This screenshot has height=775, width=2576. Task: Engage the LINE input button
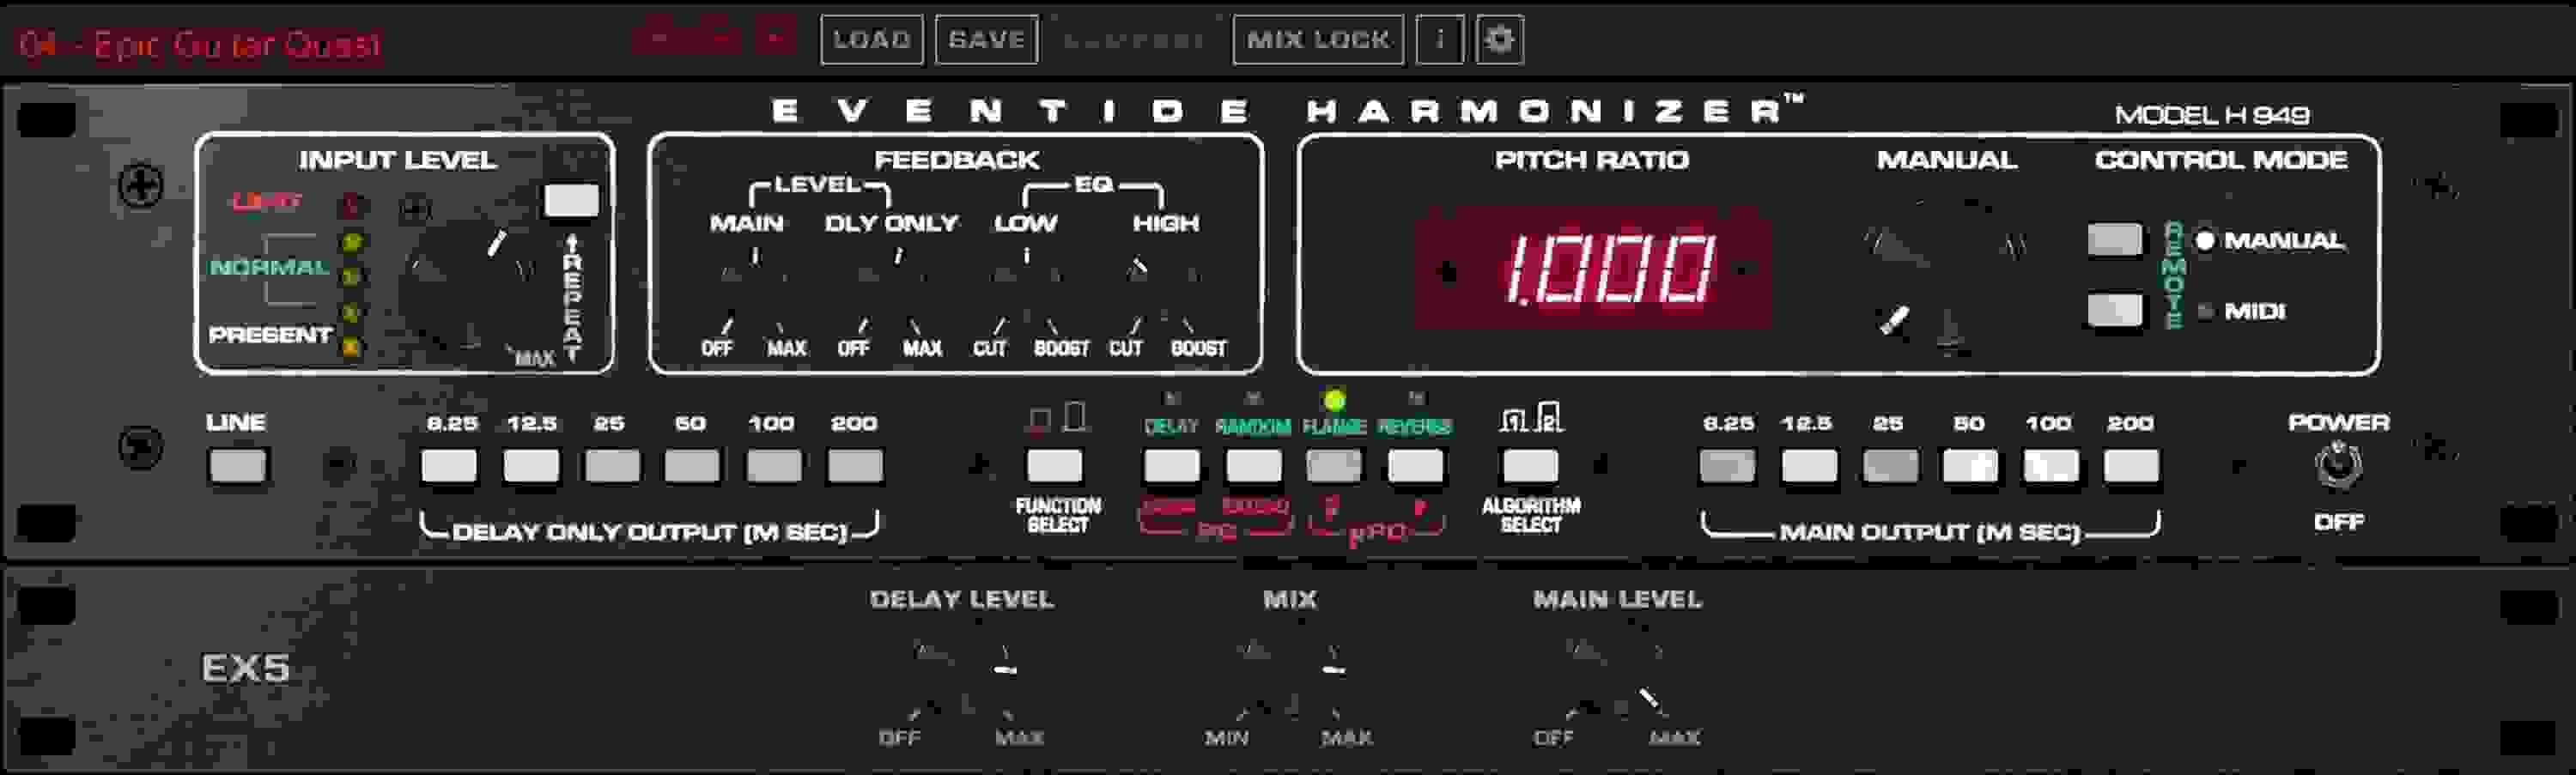click(x=237, y=464)
